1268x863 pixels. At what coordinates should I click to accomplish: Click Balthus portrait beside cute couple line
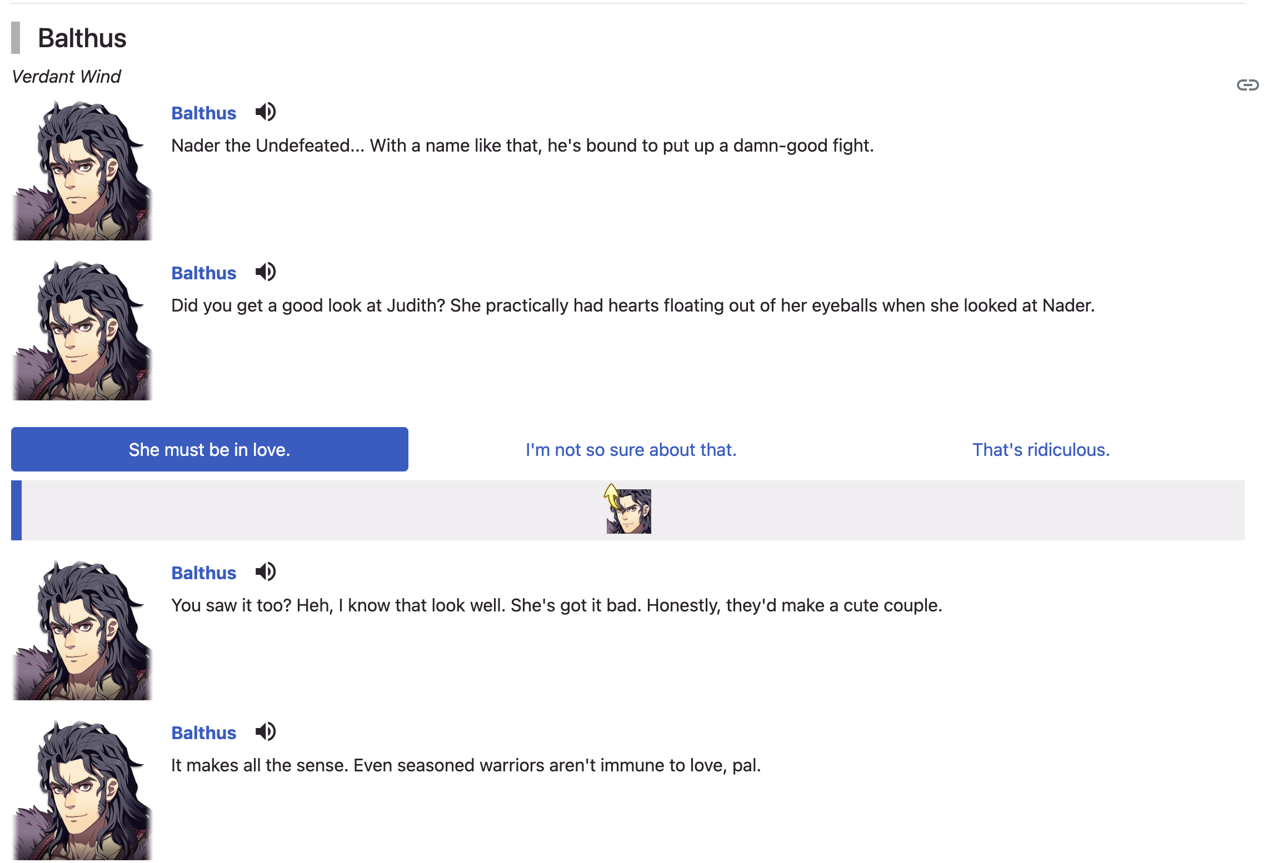click(x=82, y=630)
